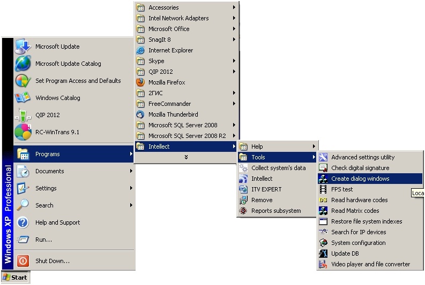Click the Create dialog windows icon
The width and height of the screenshot is (425, 285).
[323, 179]
